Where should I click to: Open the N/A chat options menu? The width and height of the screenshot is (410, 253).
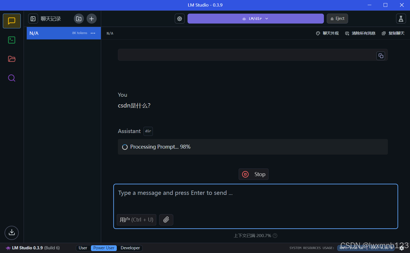93,33
